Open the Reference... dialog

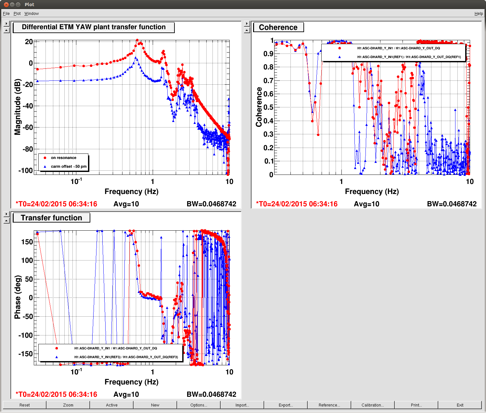329,405
